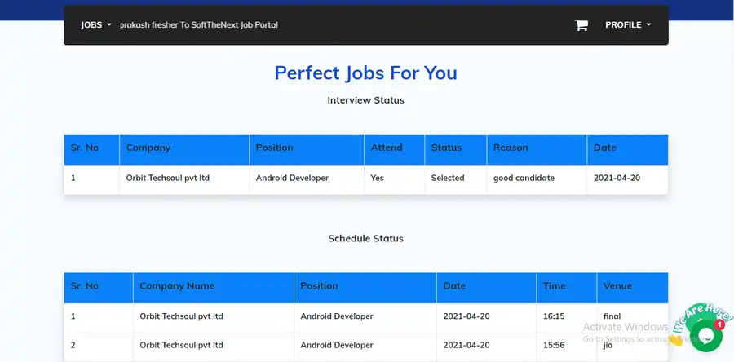Click the Status column header

click(x=446, y=148)
